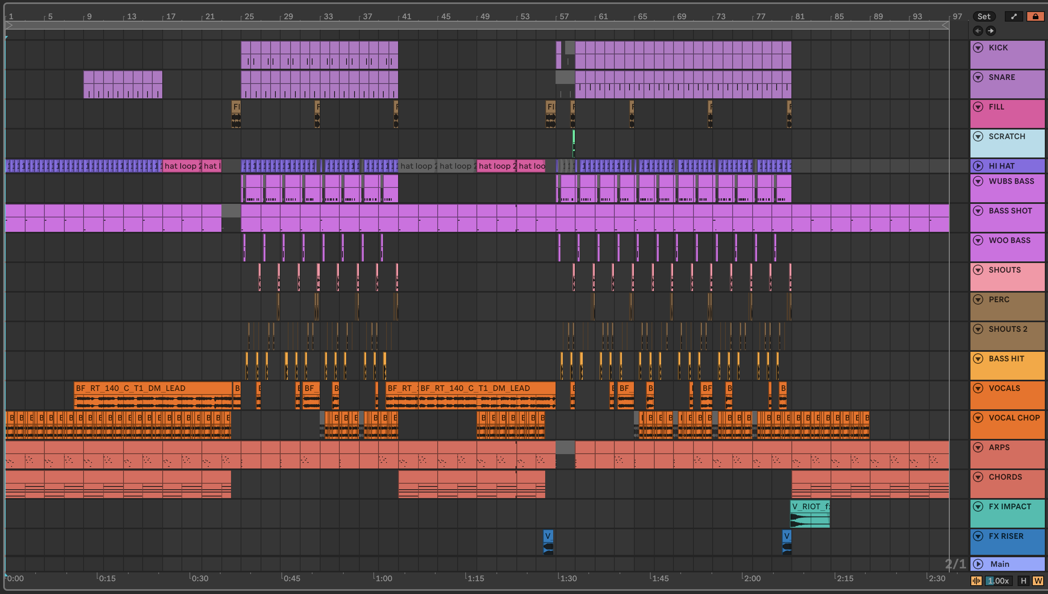
Task: Toggle the waveform display icon at bottom
Action: (x=976, y=580)
